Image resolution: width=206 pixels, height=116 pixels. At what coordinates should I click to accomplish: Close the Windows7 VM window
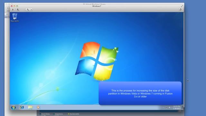12,6
